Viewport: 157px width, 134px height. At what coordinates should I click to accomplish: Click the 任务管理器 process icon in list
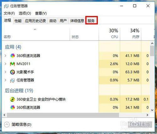coord(13,81)
